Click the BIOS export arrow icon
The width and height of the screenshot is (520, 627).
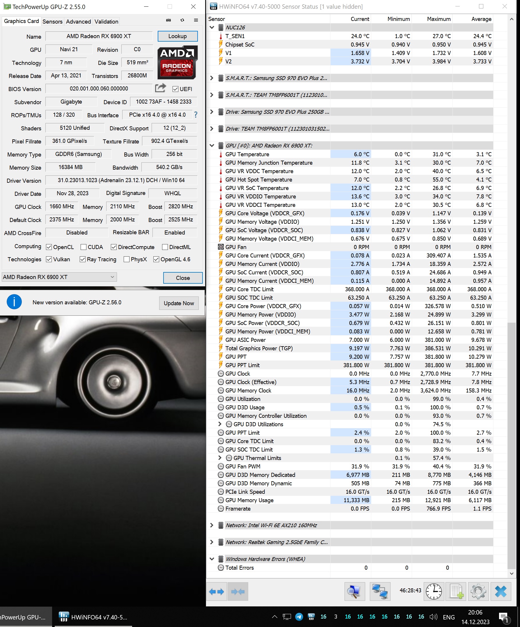pyautogui.click(x=160, y=88)
